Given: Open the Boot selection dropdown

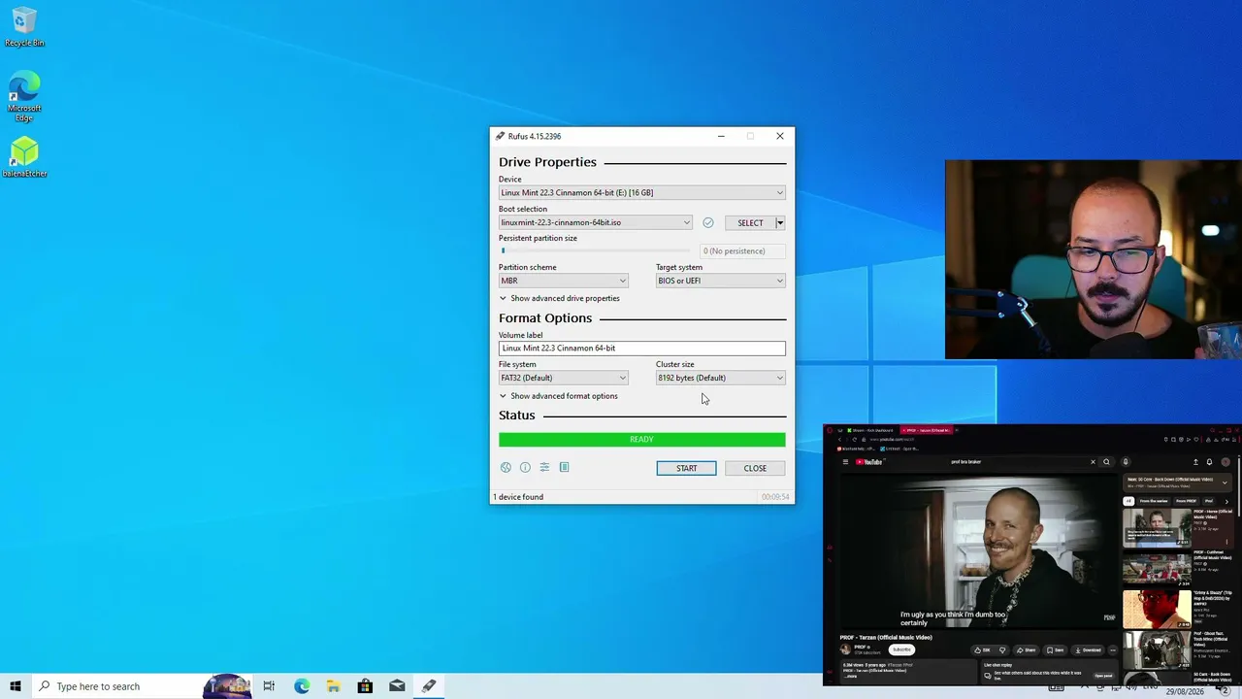Looking at the screenshot, I should click(x=596, y=222).
